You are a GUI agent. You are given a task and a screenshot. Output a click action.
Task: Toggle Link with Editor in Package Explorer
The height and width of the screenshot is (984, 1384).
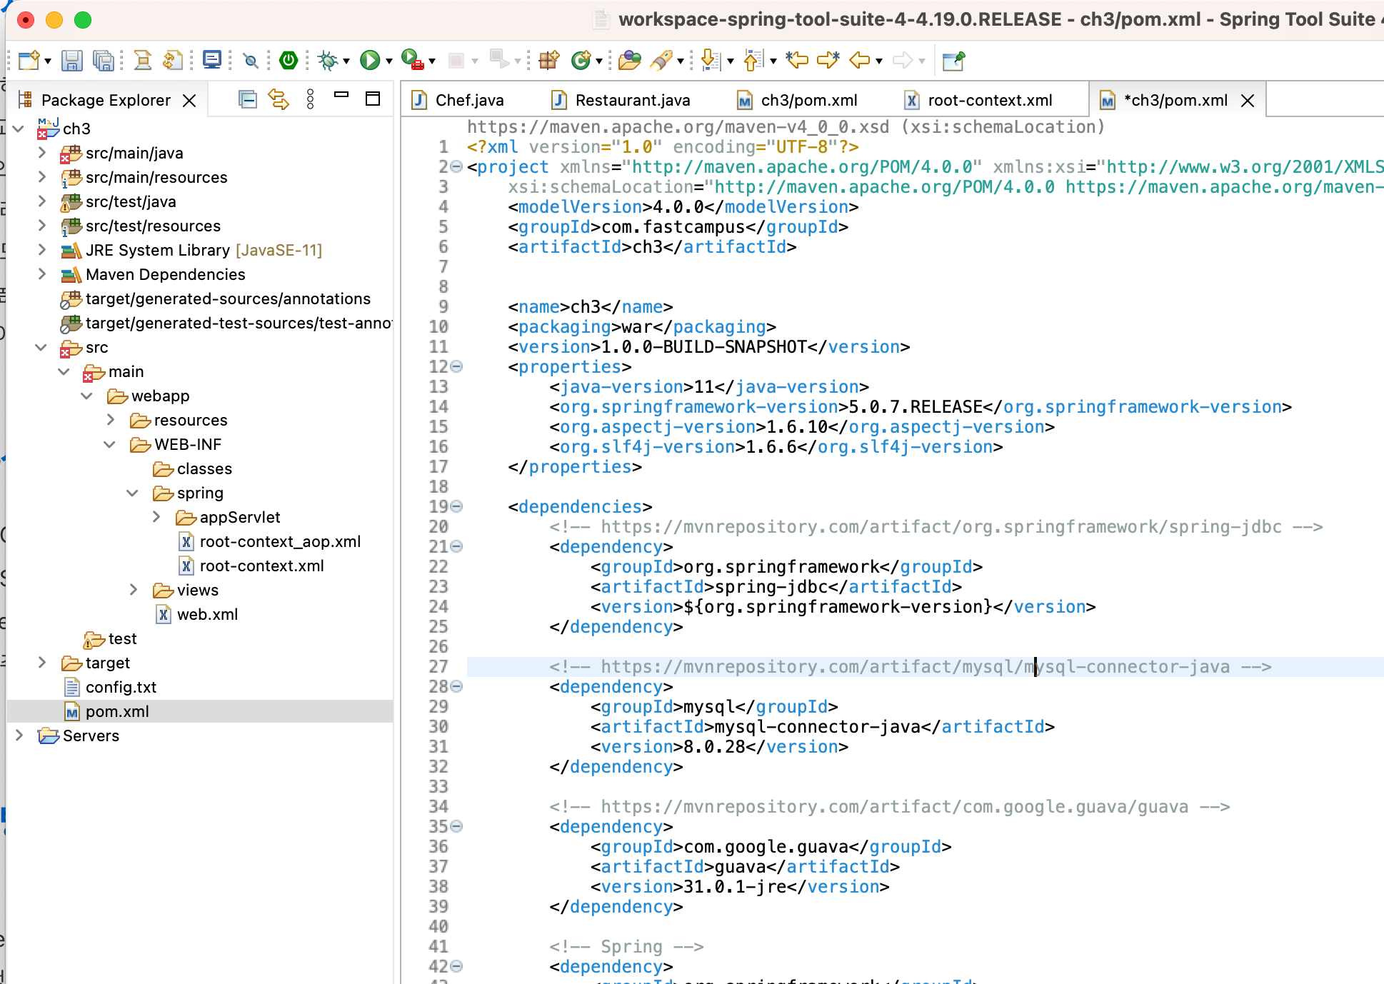click(279, 99)
